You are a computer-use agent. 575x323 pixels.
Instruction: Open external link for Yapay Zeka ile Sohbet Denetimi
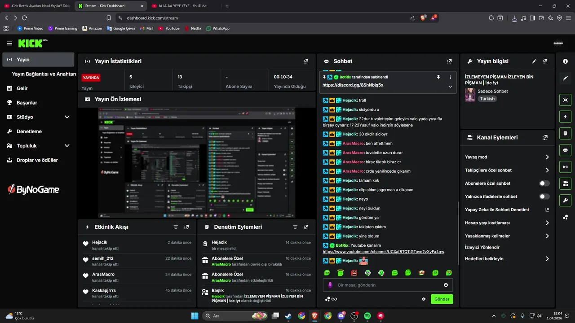pos(547,210)
